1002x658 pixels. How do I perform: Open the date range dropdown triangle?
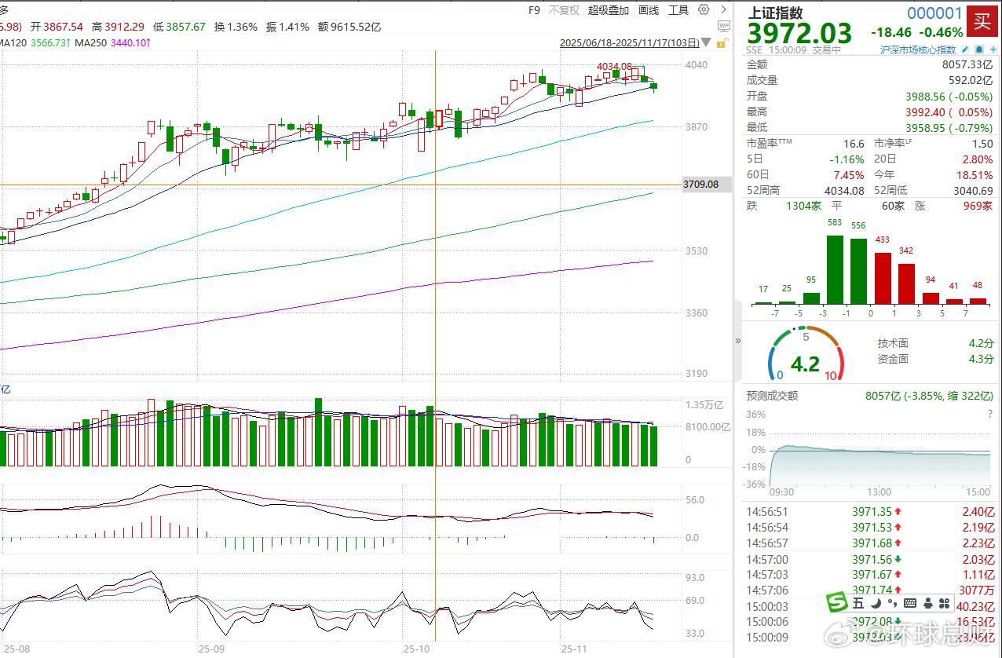(x=707, y=43)
